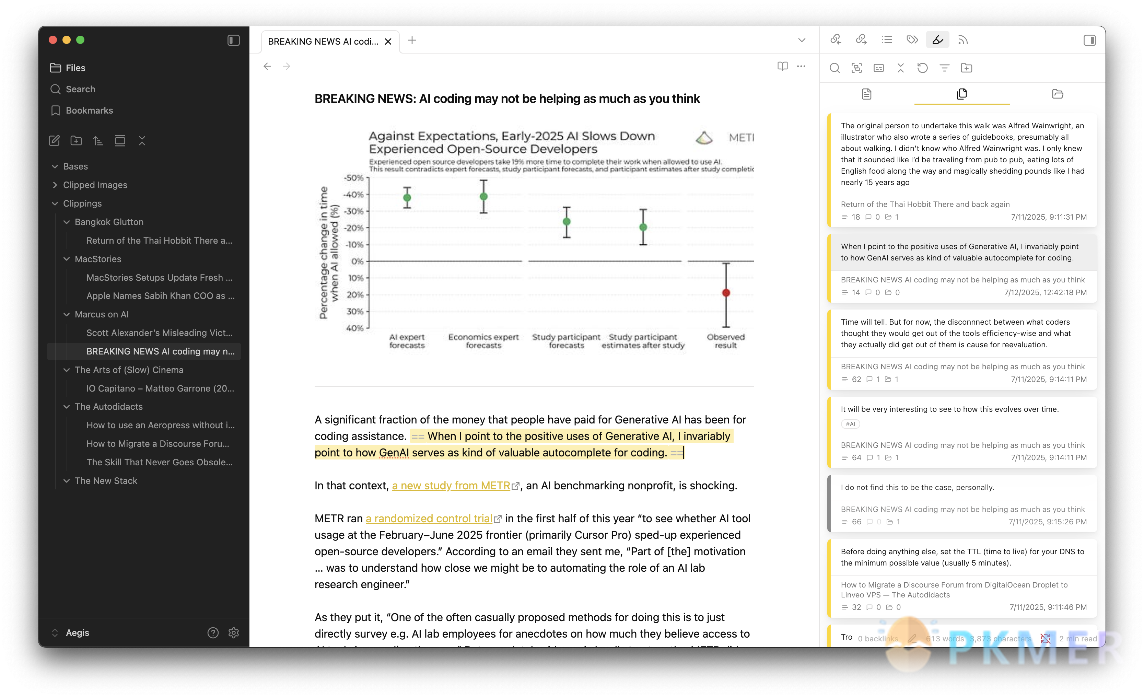The height and width of the screenshot is (698, 1144).
Task: Open the RSS feed panel icon
Action: click(x=964, y=40)
